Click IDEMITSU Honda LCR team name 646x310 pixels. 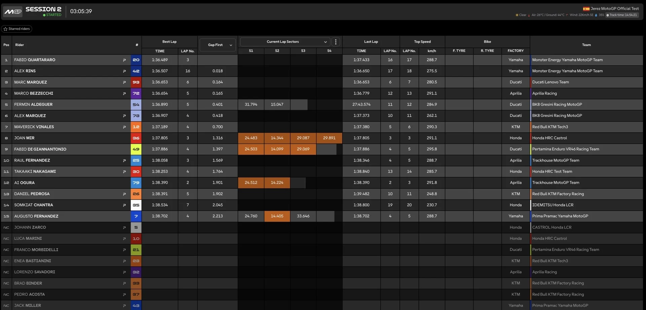(x=553, y=205)
